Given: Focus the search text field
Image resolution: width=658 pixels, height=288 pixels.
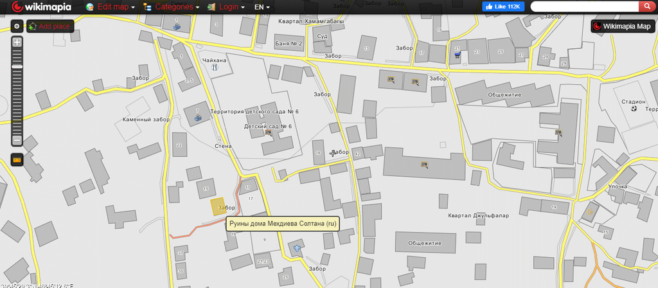Looking at the screenshot, I should point(584,6).
